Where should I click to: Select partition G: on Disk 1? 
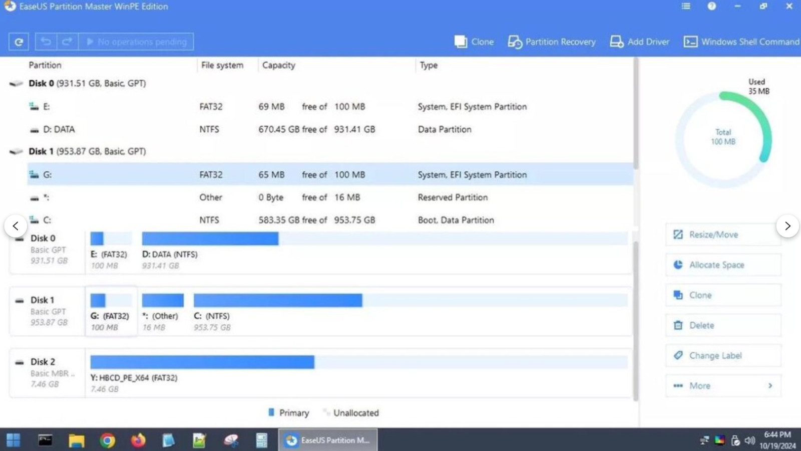111,311
